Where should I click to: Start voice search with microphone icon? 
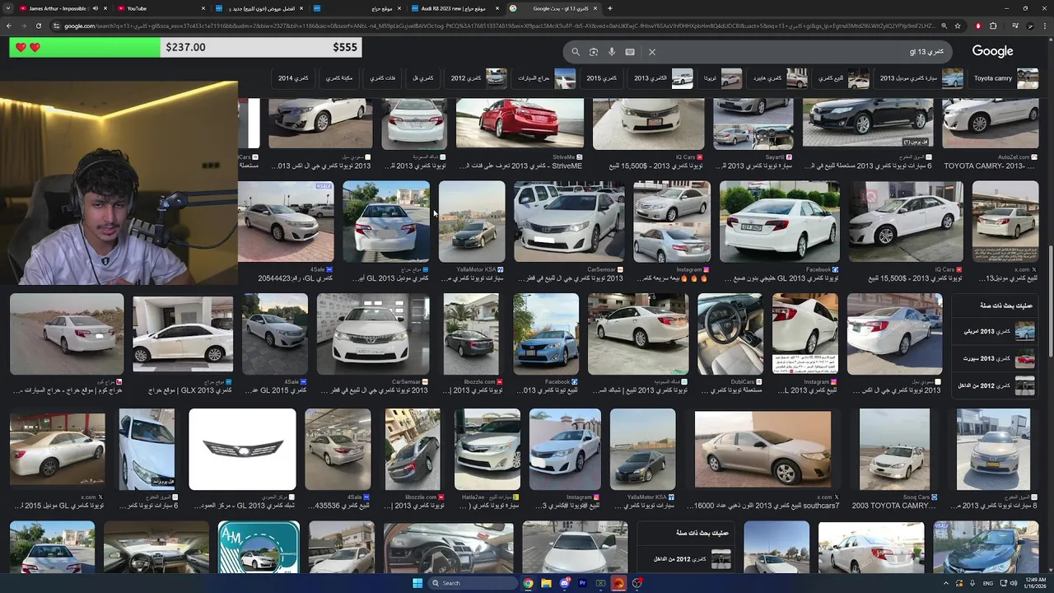(612, 52)
